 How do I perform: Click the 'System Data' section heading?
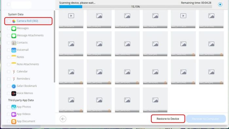(16, 14)
